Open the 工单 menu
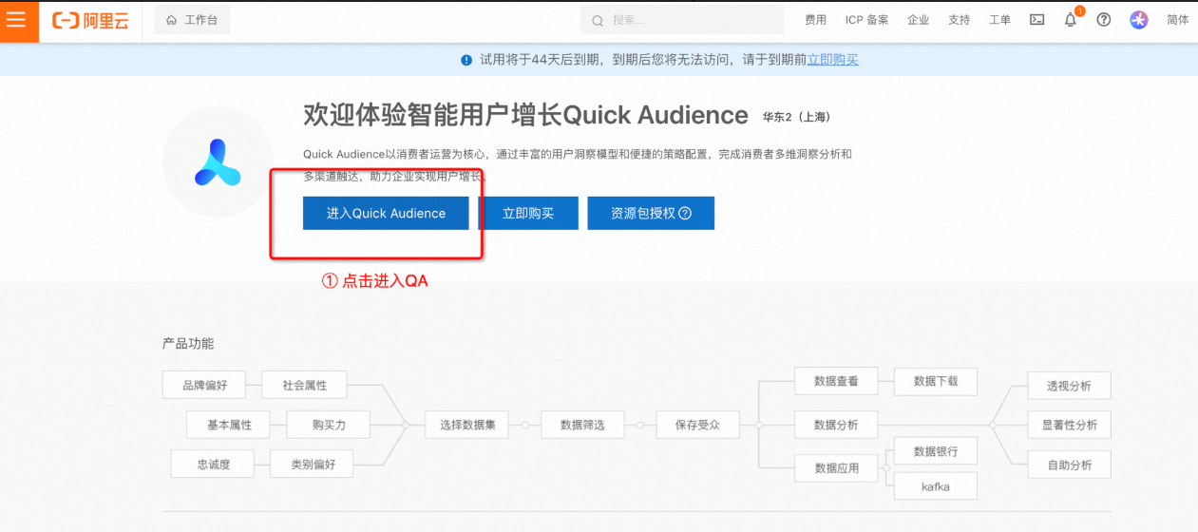 999,20
